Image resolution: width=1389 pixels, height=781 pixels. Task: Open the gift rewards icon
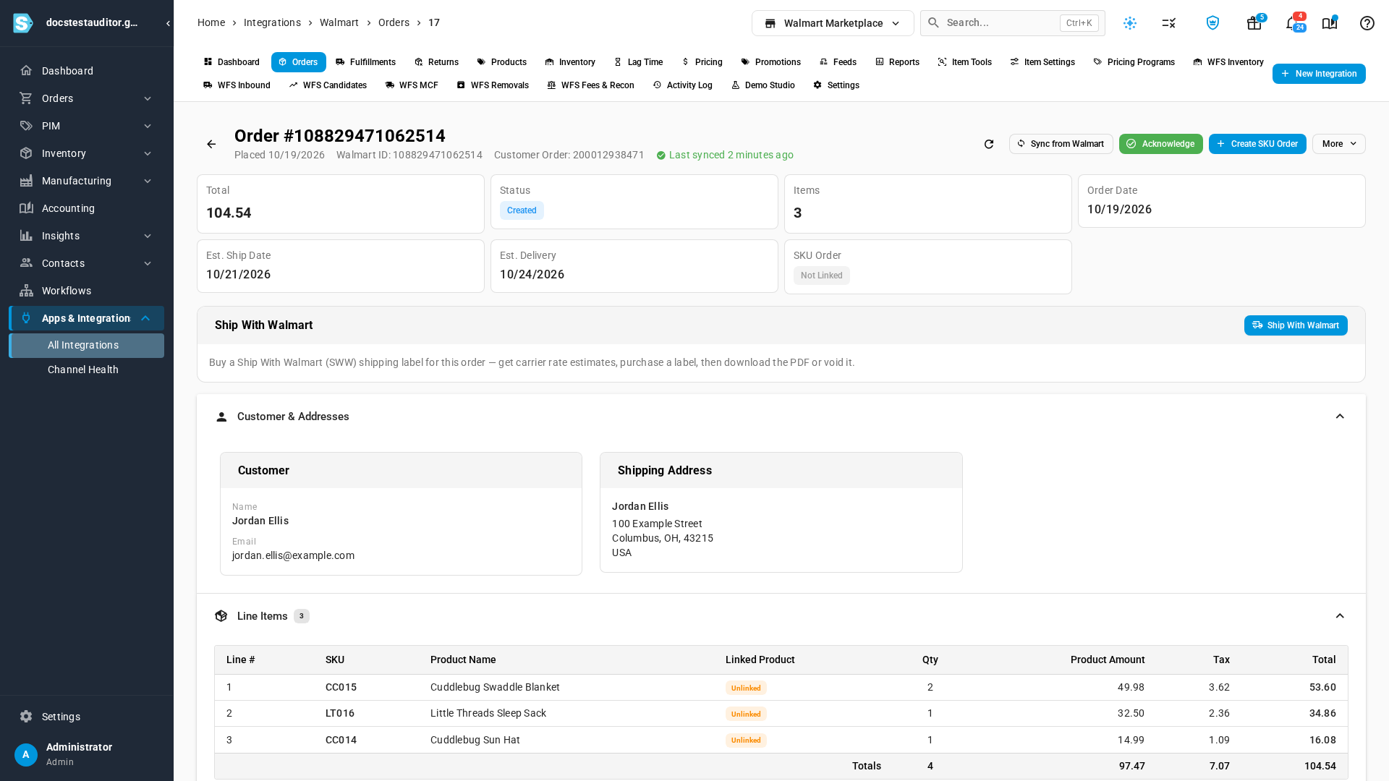tap(1254, 23)
